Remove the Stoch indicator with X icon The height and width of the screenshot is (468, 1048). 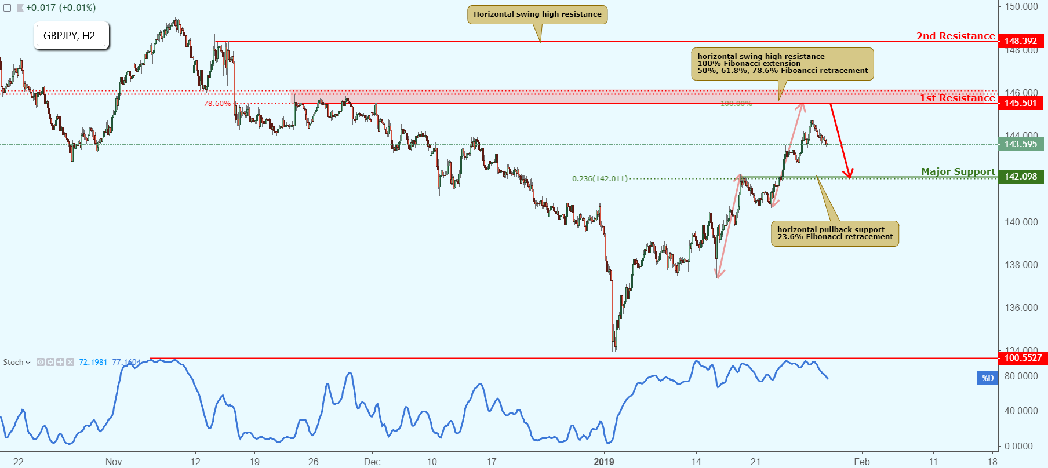70,362
